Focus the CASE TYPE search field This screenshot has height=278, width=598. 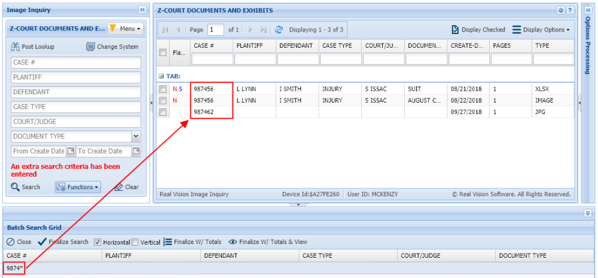pos(76,107)
